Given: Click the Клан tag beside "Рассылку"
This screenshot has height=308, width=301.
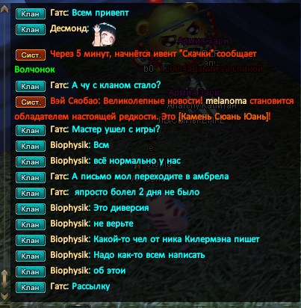Looking at the screenshot, I should click(x=31, y=287).
